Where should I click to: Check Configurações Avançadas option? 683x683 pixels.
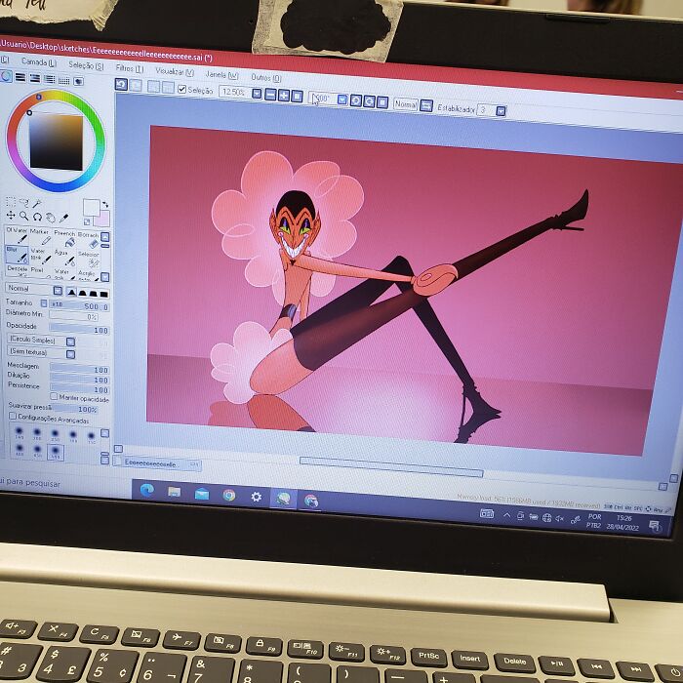[13, 417]
